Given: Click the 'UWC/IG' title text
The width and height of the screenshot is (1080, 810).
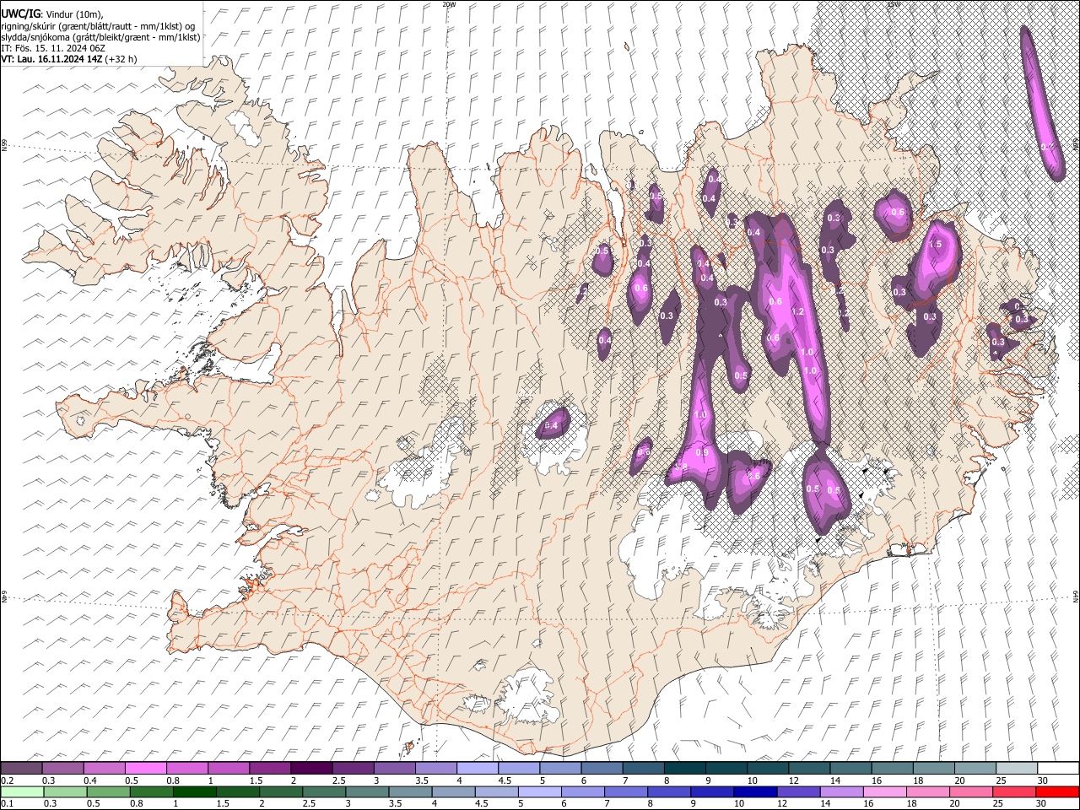Looking at the screenshot, I should pyautogui.click(x=20, y=13).
